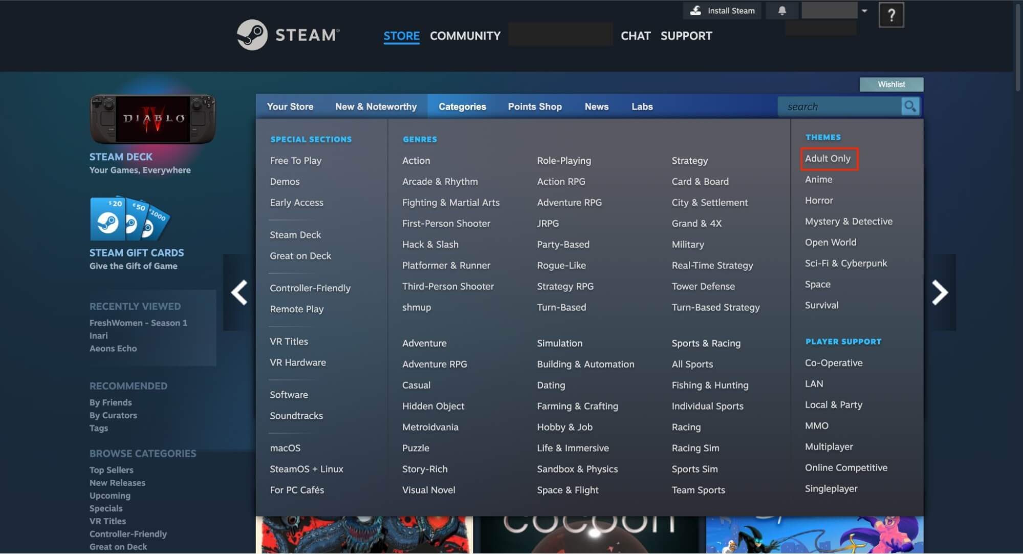Screen dimensions: 1023x554
Task: Switch to the Points Shop tab
Action: point(534,106)
